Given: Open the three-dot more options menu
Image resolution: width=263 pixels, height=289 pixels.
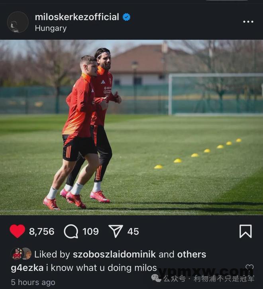Looking at the screenshot, I should click(x=248, y=22).
